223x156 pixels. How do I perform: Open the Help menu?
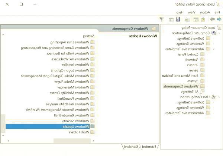[180, 13]
